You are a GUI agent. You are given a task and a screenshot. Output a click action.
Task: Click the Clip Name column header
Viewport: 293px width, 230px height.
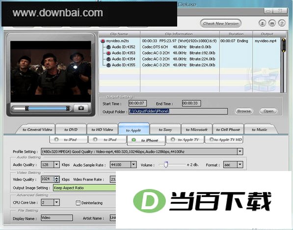pos(119,34)
